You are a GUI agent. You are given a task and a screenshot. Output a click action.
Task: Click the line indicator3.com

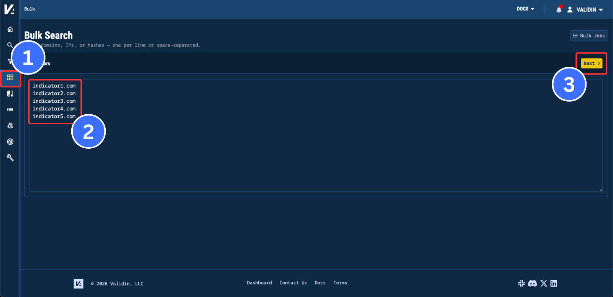54,101
